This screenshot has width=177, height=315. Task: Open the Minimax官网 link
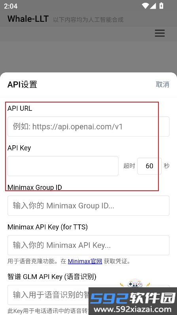[85, 261]
